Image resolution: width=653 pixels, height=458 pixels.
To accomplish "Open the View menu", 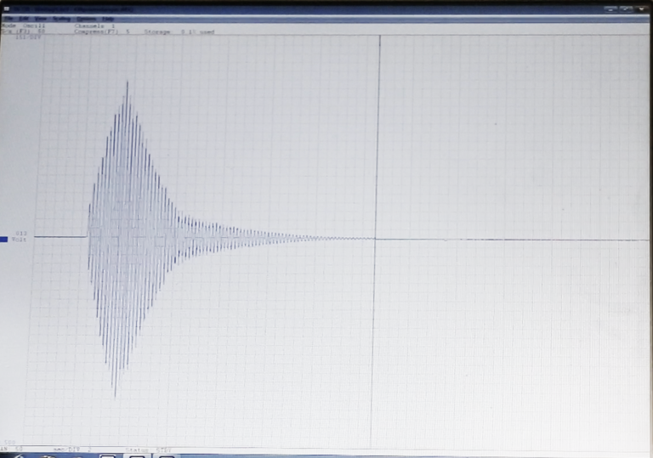I will pos(41,19).
